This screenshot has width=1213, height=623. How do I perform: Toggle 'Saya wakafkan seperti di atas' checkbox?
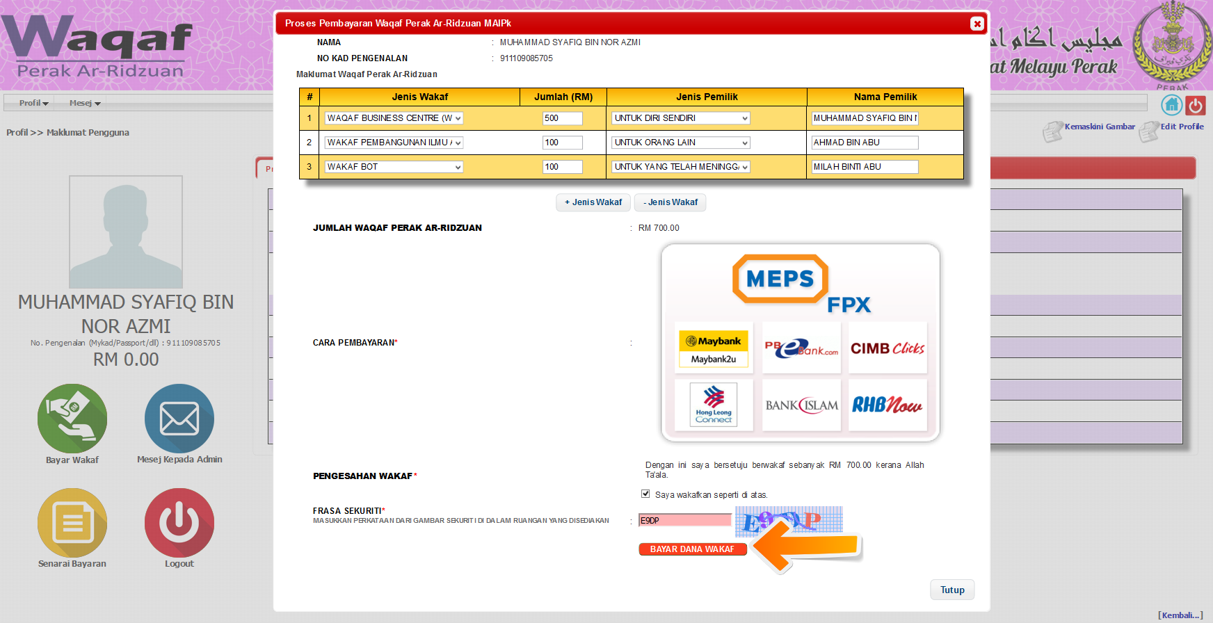point(645,494)
